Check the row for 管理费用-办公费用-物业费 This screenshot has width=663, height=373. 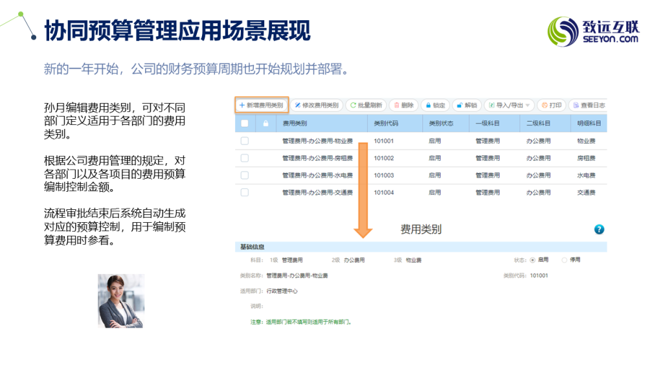pos(245,141)
